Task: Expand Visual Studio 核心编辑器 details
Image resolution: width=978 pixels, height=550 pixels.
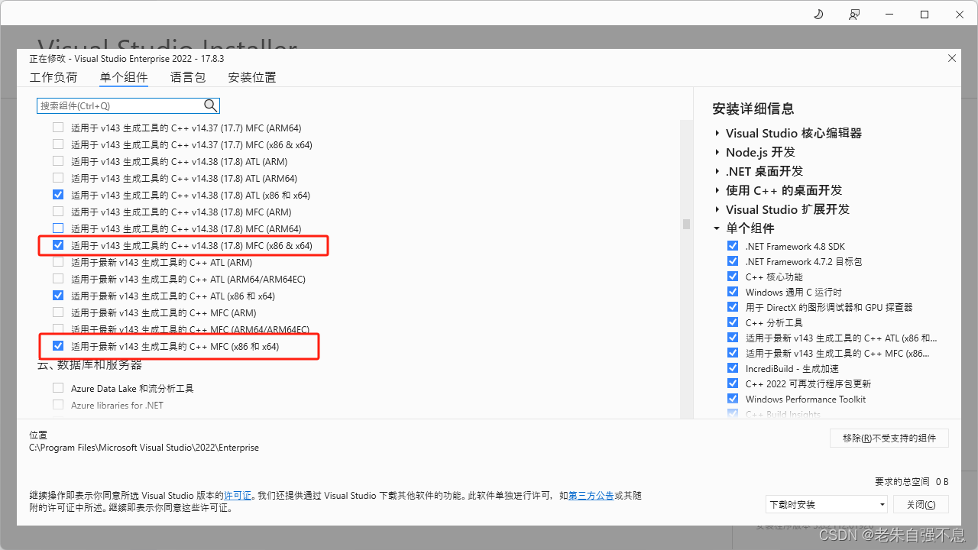Action: [x=717, y=133]
